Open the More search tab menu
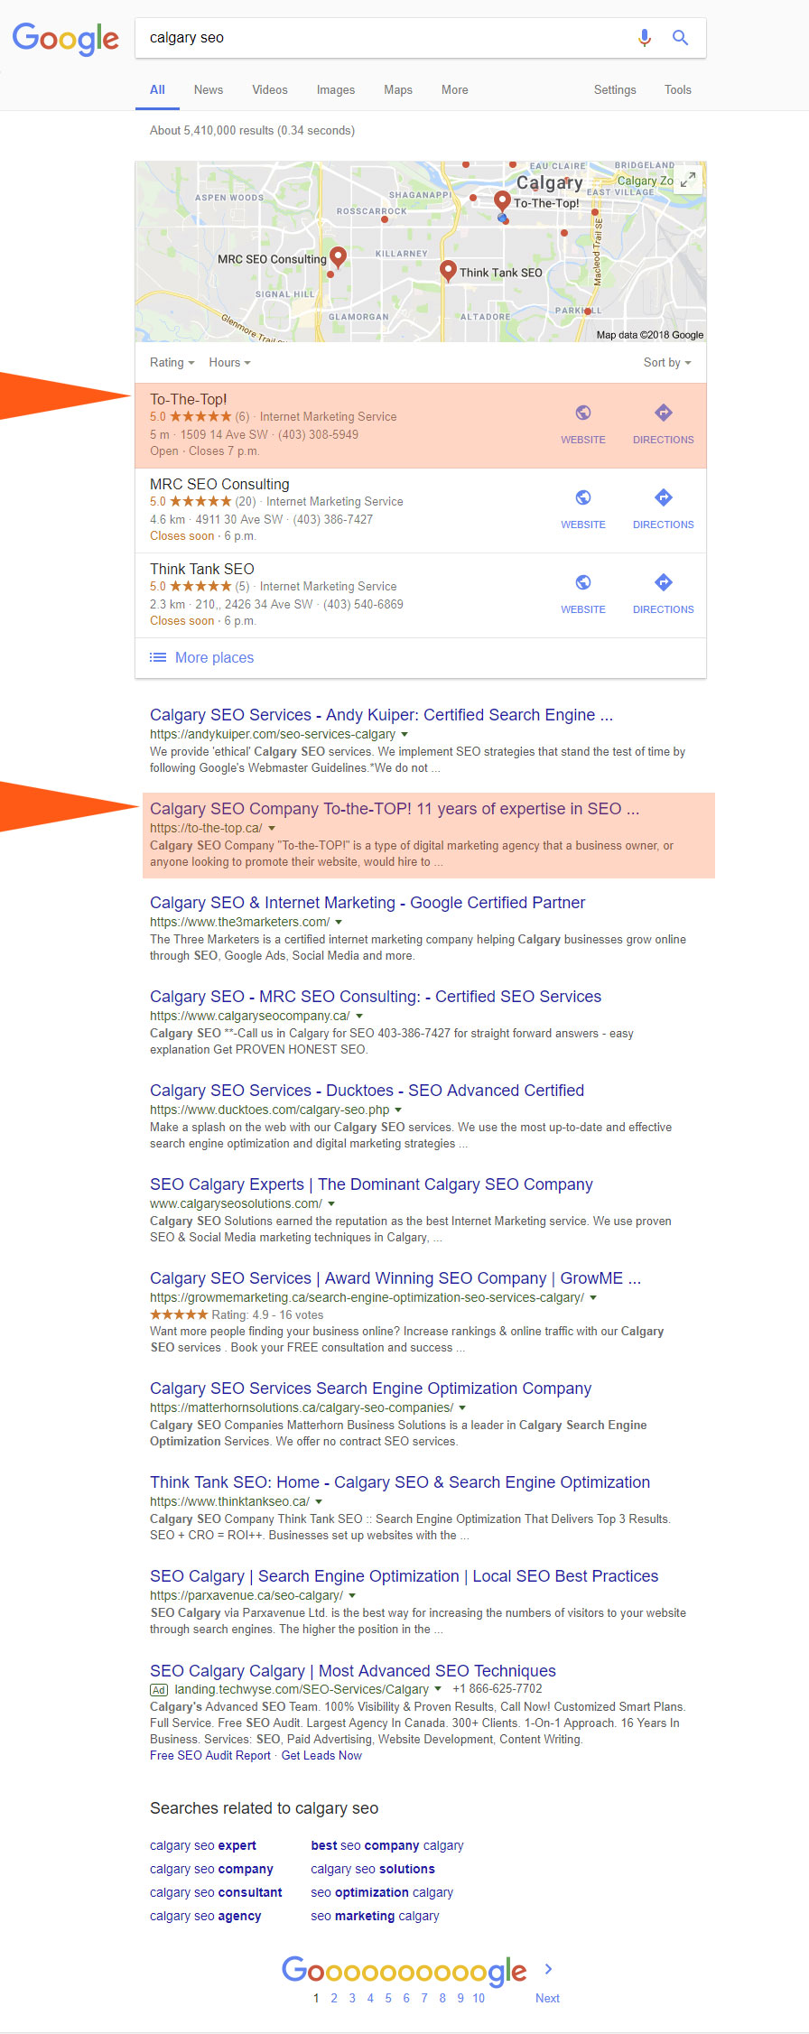Image resolution: width=809 pixels, height=2034 pixels. [x=455, y=89]
